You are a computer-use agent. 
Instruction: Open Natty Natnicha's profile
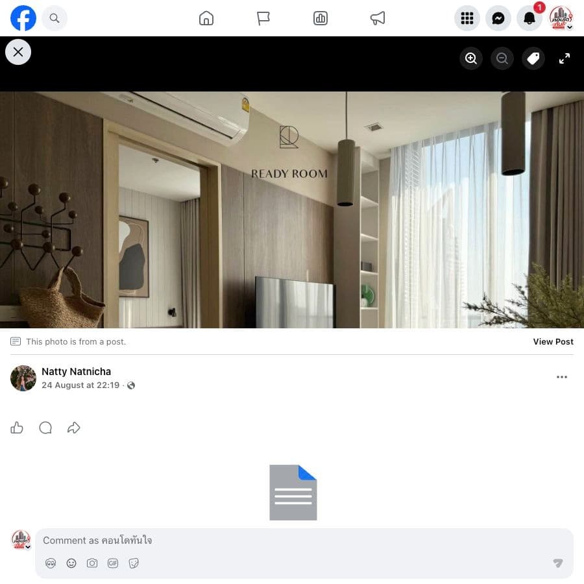pyautogui.click(x=76, y=371)
